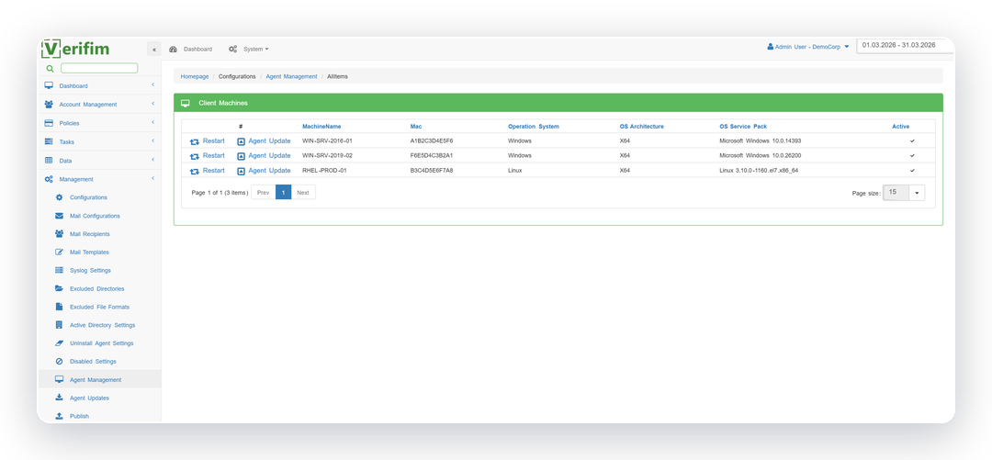This screenshot has height=460, width=992.
Task: Click the Uninstall Agent Settings eraser icon
Action: [x=60, y=343]
